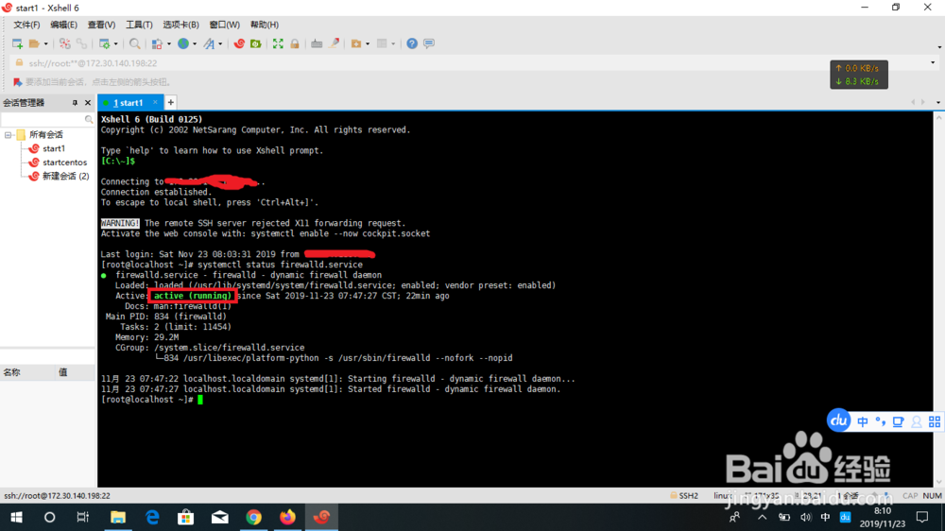The image size is (945, 531).
Task: Expand the Open session dropdown arrow
Action: click(x=45, y=43)
